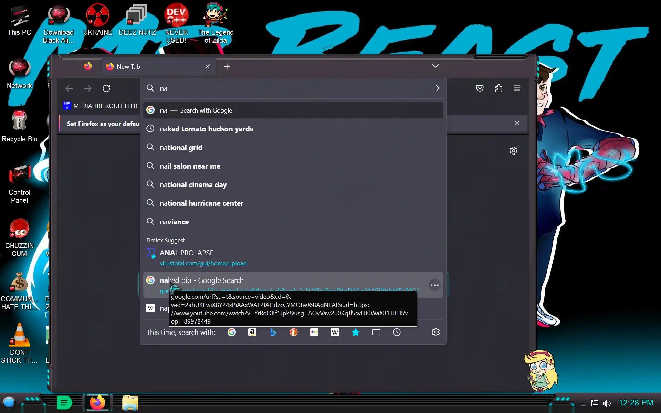Image resolution: width=661 pixels, height=413 pixels.
Task: Open the Extensions puzzle icon
Action: [x=499, y=88]
